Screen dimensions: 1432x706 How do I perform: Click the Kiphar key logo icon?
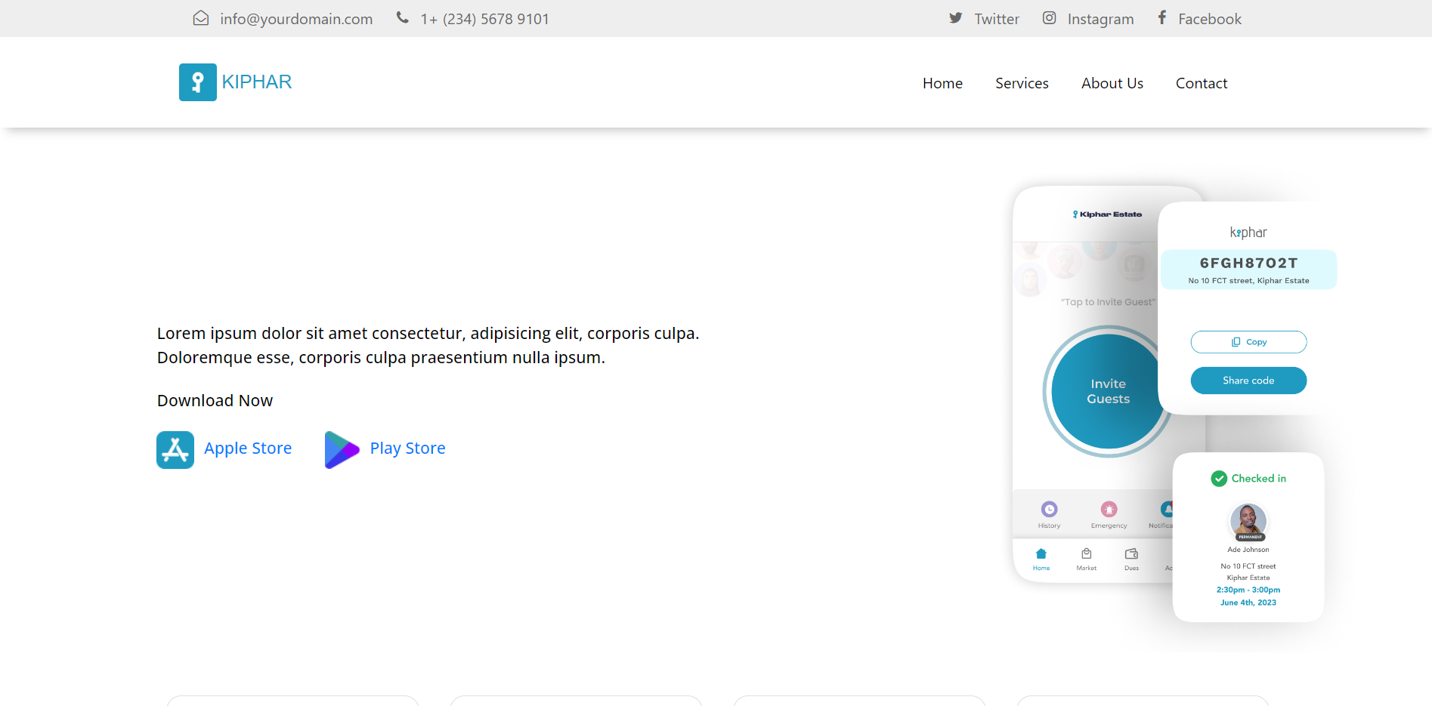(197, 82)
